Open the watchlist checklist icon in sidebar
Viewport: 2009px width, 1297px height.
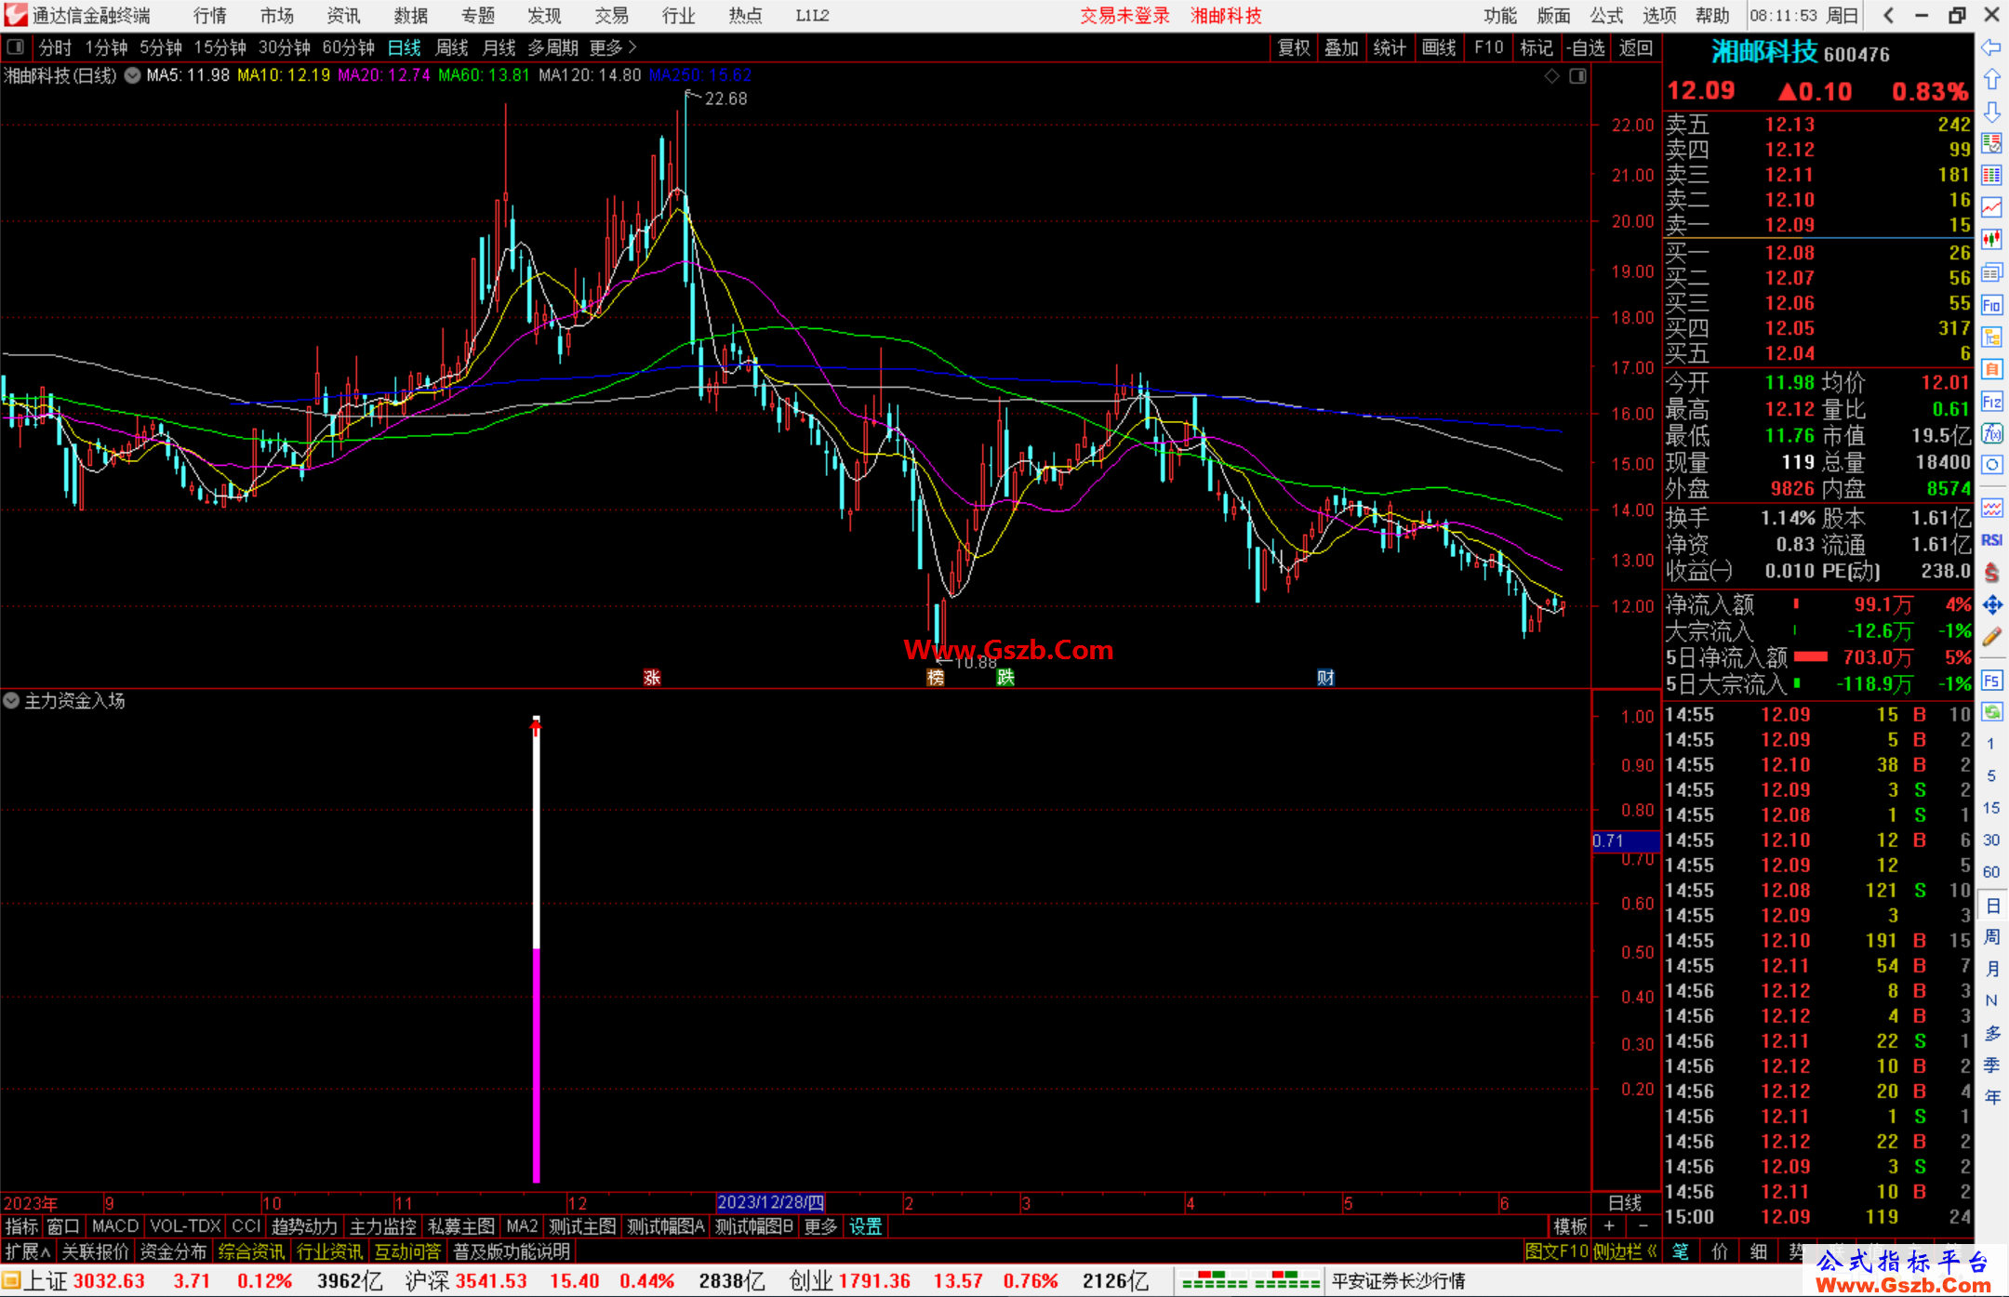pos(1991,143)
